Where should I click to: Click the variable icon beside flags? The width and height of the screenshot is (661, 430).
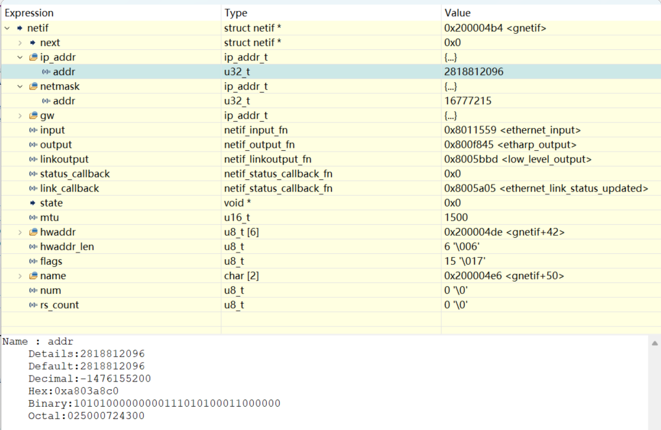point(32,261)
